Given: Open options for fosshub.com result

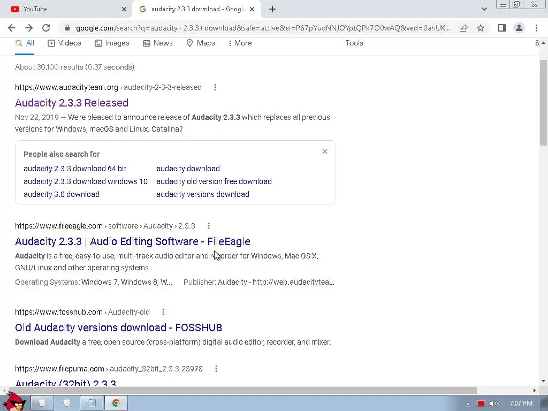Looking at the screenshot, I should pyautogui.click(x=163, y=312).
